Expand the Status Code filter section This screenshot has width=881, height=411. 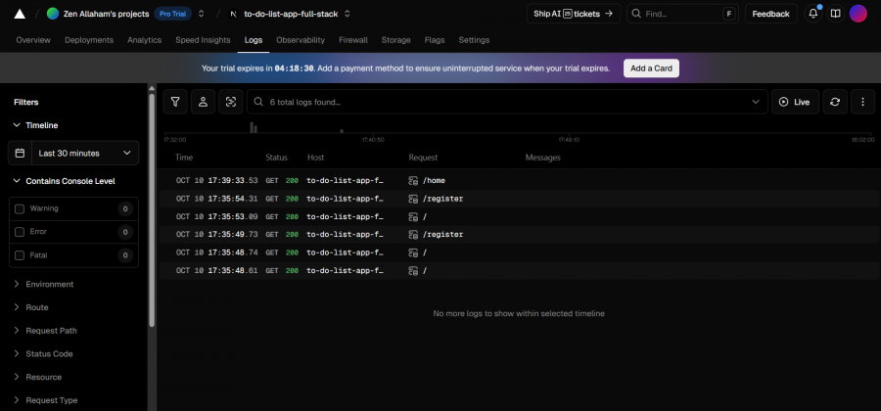pos(49,353)
